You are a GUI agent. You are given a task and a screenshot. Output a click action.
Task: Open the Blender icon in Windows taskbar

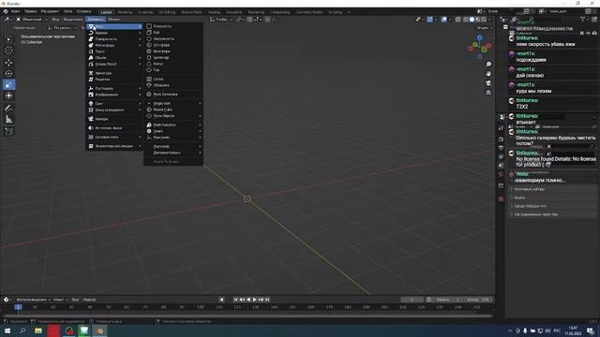pyautogui.click(x=100, y=330)
